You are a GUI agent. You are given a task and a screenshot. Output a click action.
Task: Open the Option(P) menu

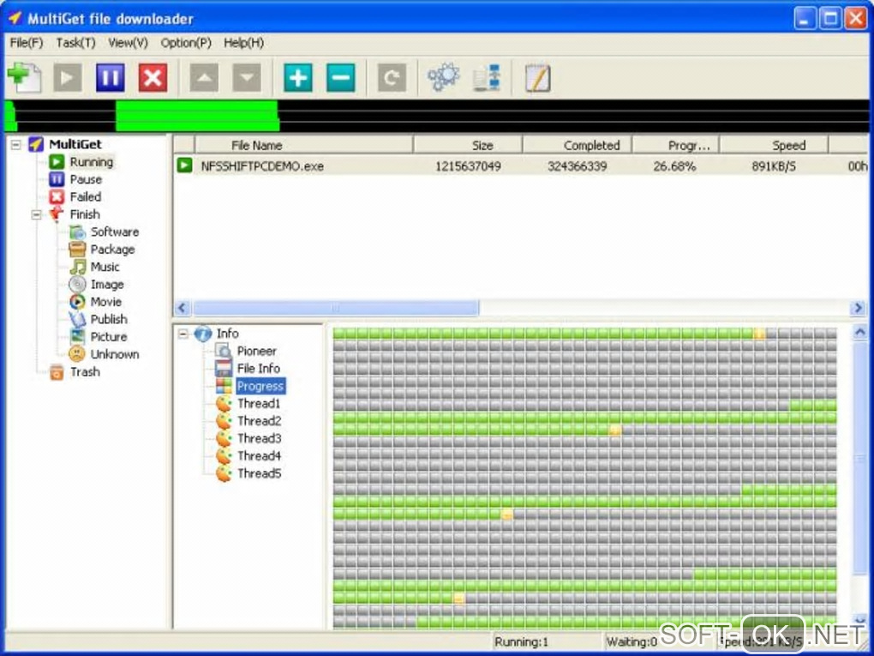pos(186,43)
